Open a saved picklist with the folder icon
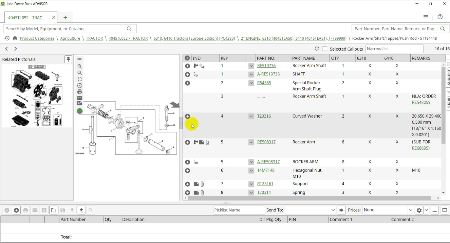The width and height of the screenshot is (450, 243). click(54, 210)
